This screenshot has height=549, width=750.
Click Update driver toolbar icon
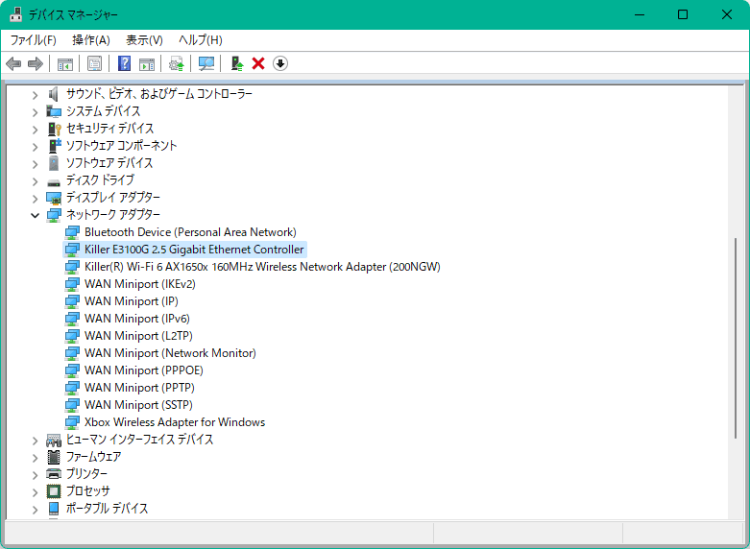point(236,63)
